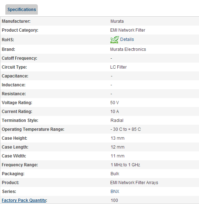Open the Factory Pack Quantity link

pyautogui.click(x=24, y=200)
